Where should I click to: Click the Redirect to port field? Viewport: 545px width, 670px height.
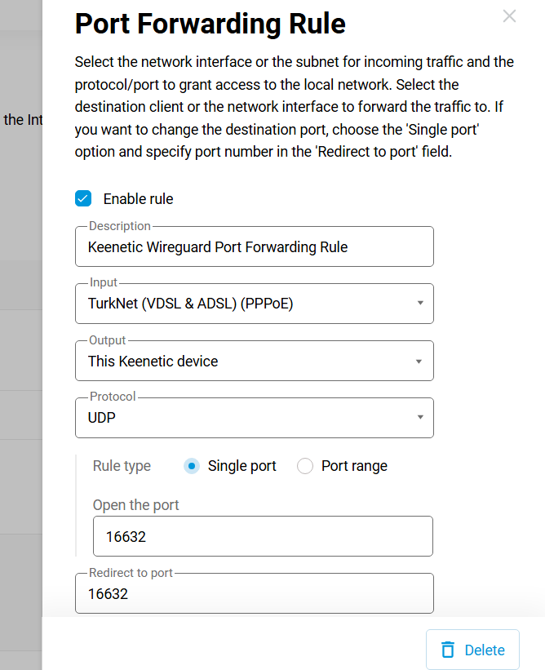pos(255,593)
